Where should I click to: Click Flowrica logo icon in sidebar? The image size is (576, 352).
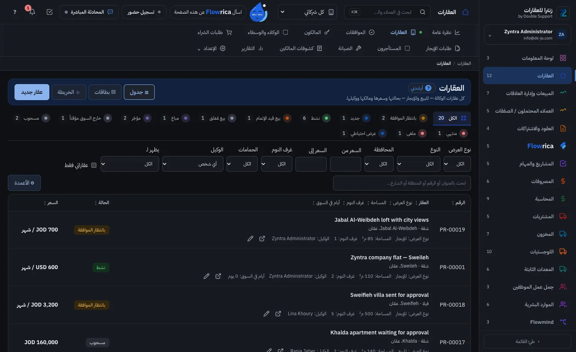pos(563,146)
